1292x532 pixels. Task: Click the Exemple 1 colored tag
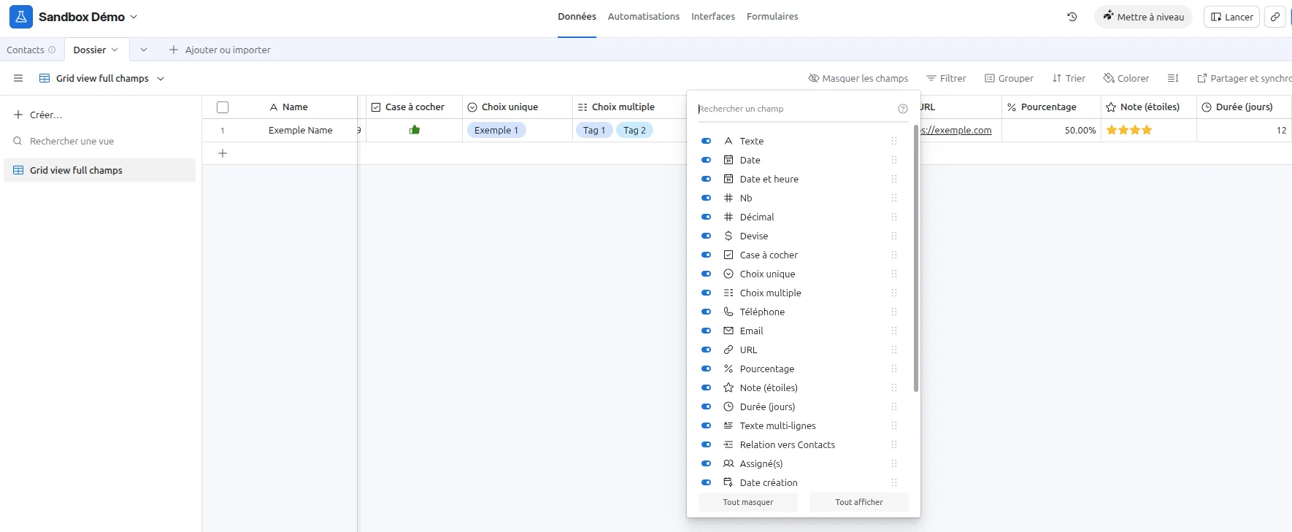[x=496, y=130]
